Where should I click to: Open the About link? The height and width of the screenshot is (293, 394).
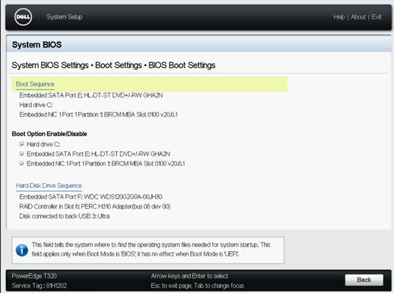358,17
